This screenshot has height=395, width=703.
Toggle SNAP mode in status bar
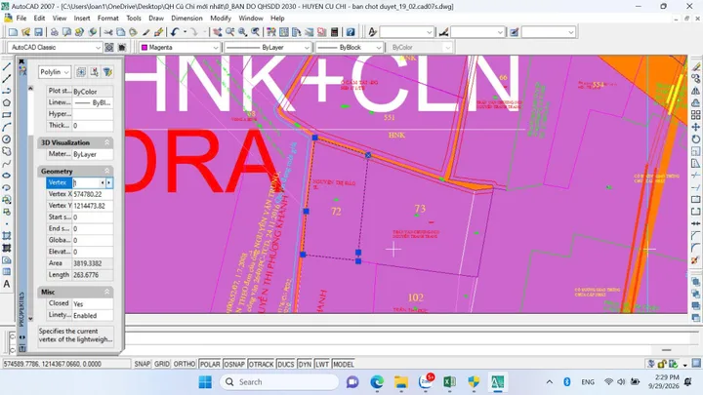pyautogui.click(x=143, y=364)
